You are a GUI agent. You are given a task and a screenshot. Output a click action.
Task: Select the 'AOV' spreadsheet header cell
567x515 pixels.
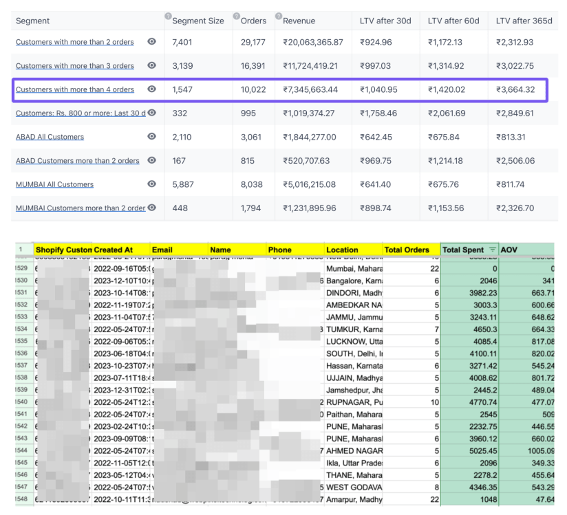coord(527,250)
